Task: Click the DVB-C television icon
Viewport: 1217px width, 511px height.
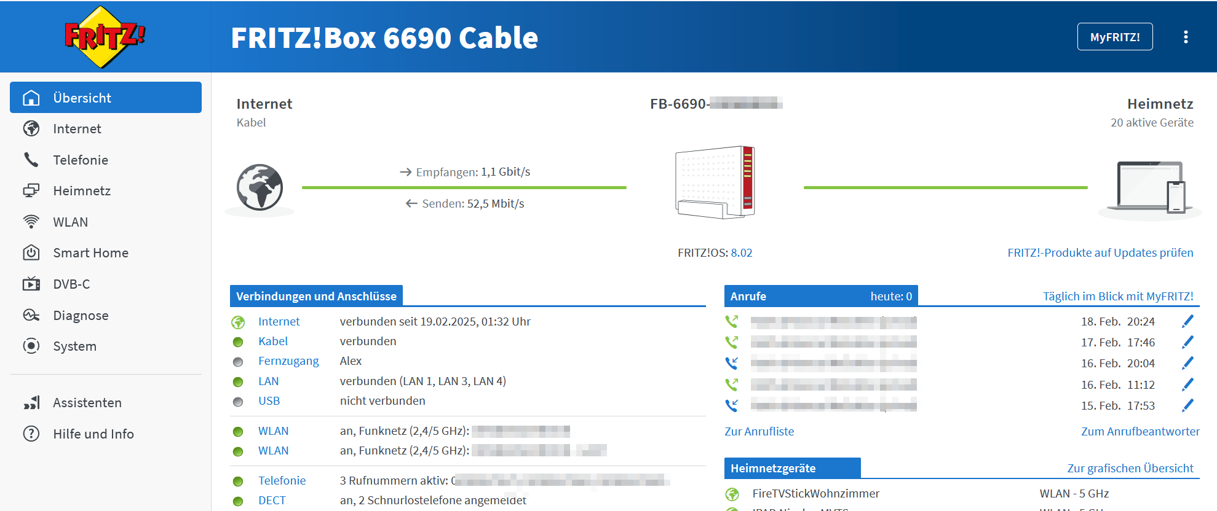Action: tap(31, 284)
